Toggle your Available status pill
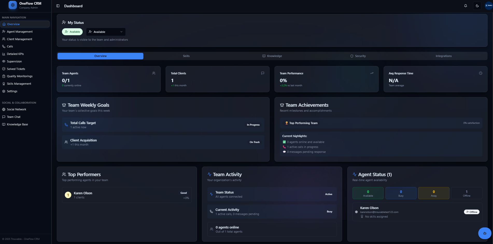The height and width of the screenshot is (244, 493). (72, 32)
